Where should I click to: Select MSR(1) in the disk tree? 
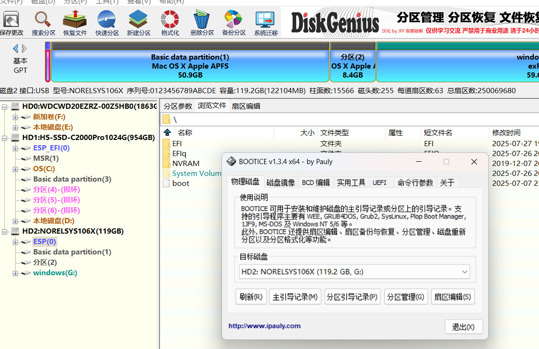coord(46,158)
